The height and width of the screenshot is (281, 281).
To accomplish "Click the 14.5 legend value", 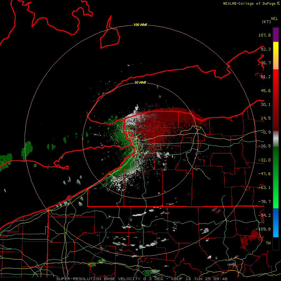I will point(266,118).
